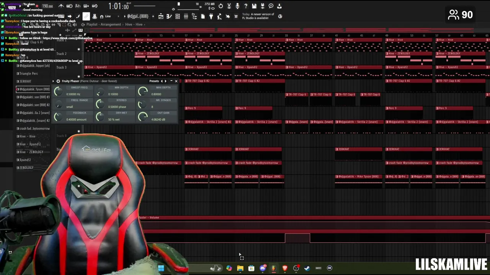
Task: Click the 190.000 tempo field
Action: point(47,6)
